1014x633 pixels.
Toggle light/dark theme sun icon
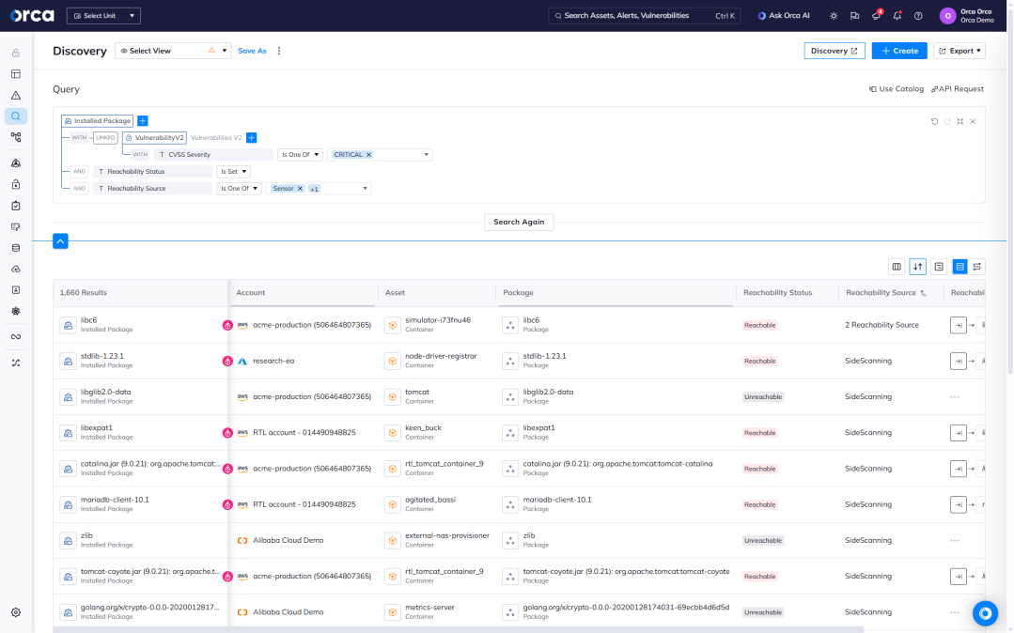(833, 16)
